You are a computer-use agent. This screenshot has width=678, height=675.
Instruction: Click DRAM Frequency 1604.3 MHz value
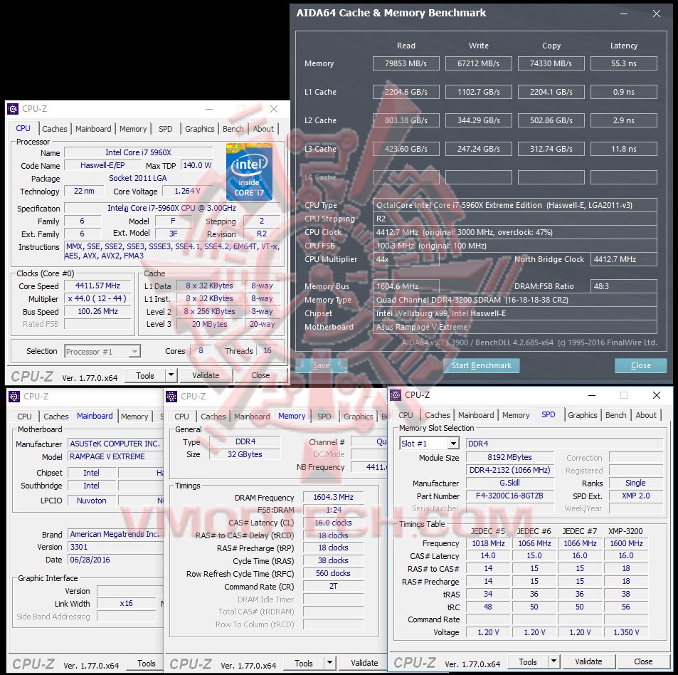pos(334,497)
